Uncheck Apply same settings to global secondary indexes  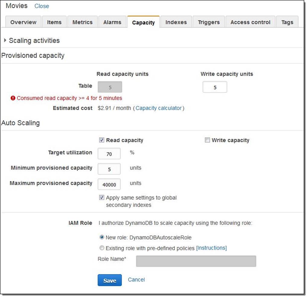[102, 198]
